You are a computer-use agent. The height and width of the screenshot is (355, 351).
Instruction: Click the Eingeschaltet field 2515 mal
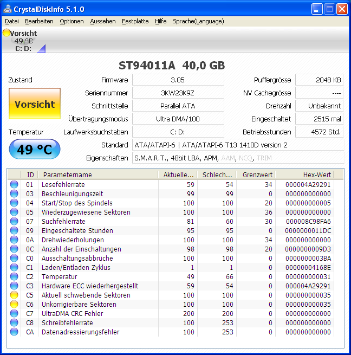320,119
